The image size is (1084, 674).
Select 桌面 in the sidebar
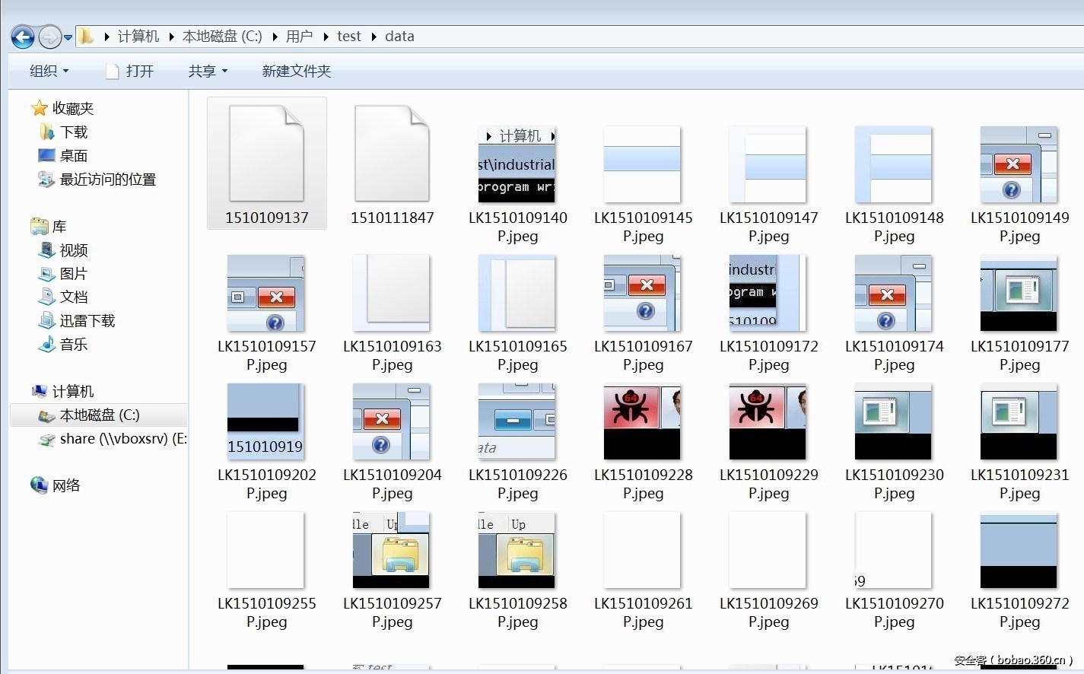pos(73,156)
